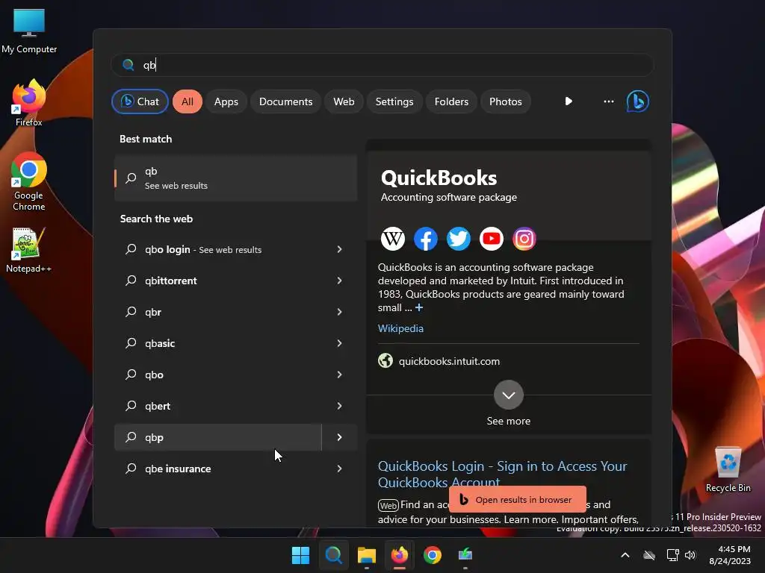Open the QuickBooks Twitter icon
Screen dimensions: 765x573
click(459, 239)
